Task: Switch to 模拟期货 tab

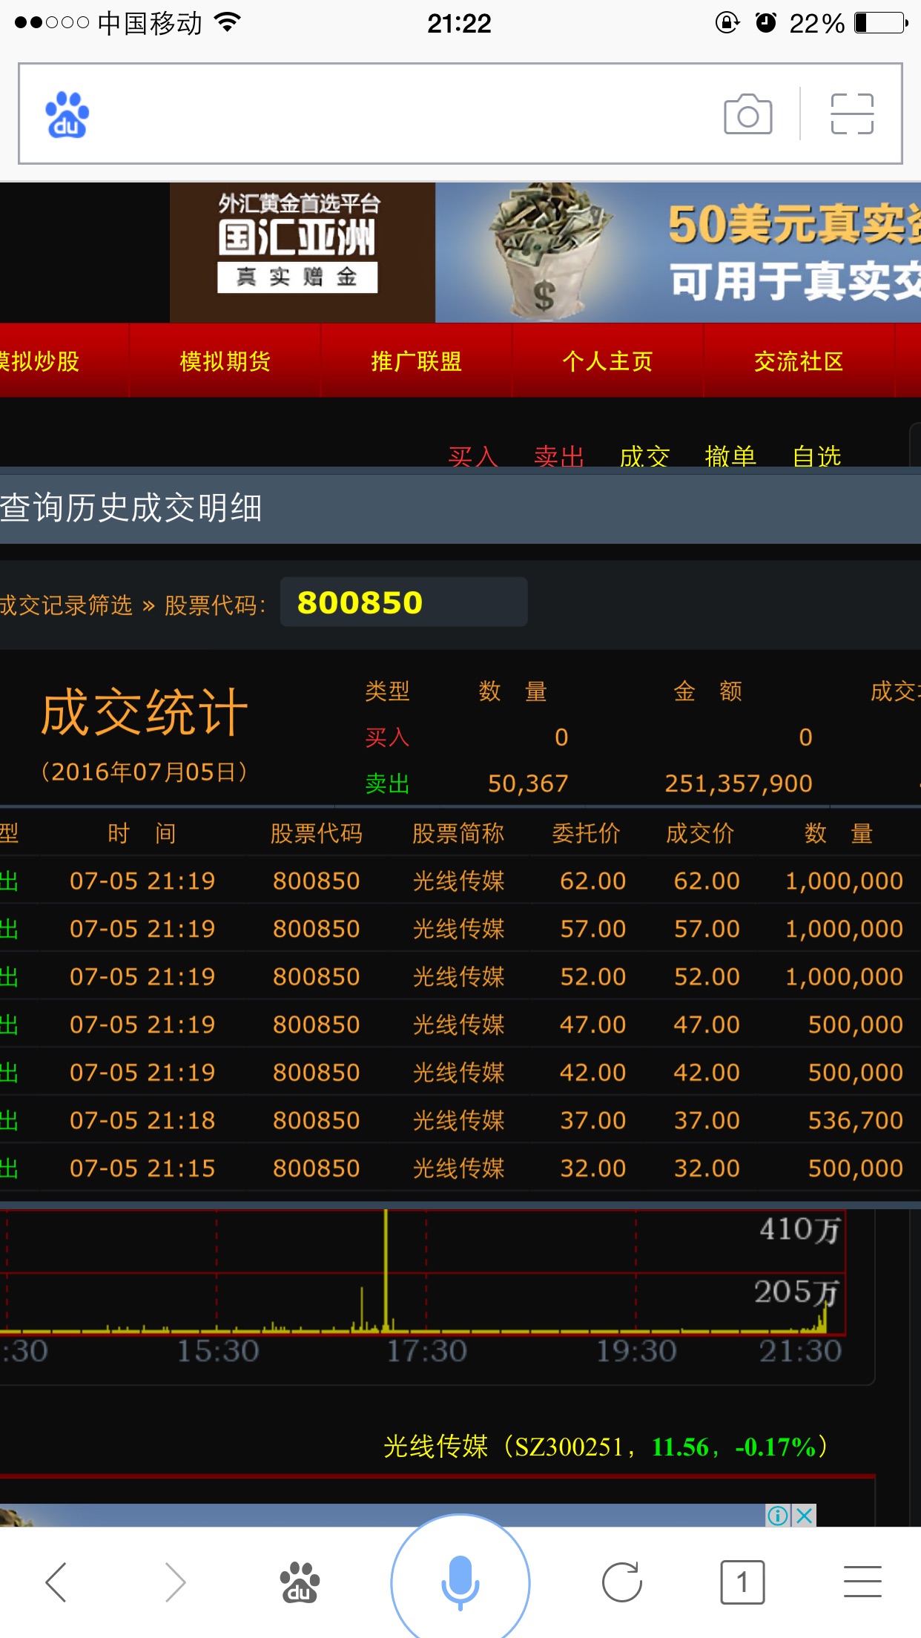Action: [225, 361]
